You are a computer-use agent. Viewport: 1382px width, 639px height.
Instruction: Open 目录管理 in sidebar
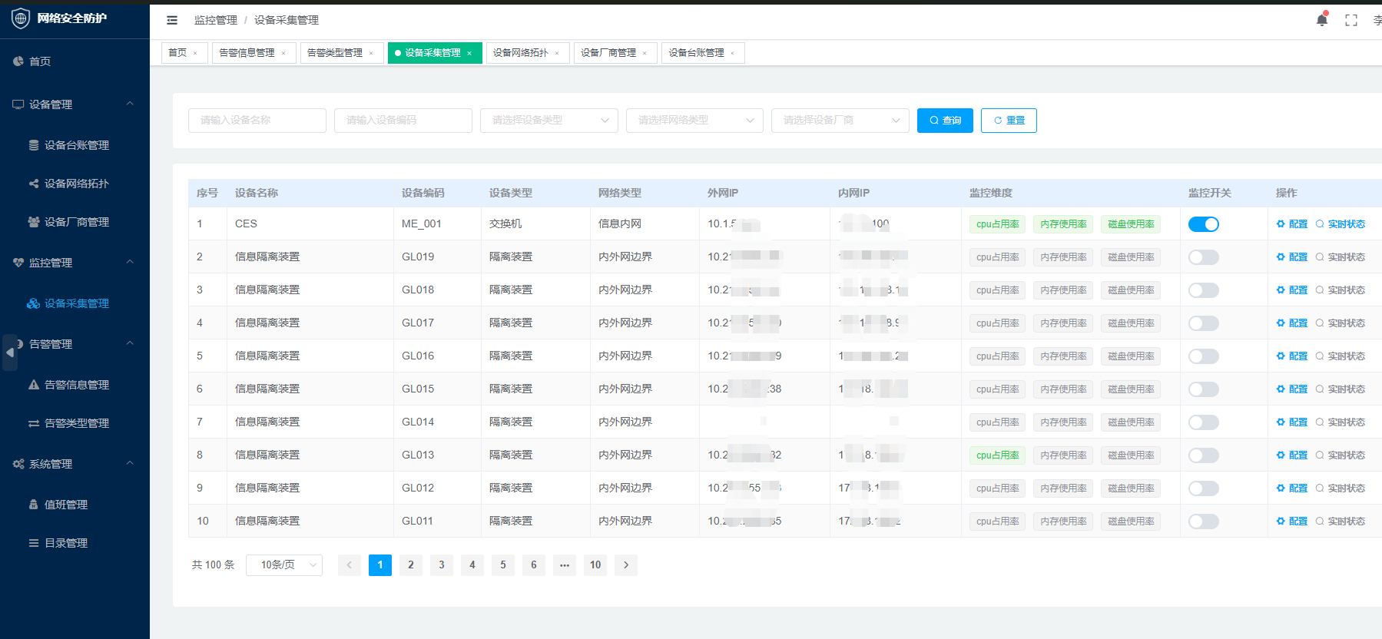[x=75, y=543]
